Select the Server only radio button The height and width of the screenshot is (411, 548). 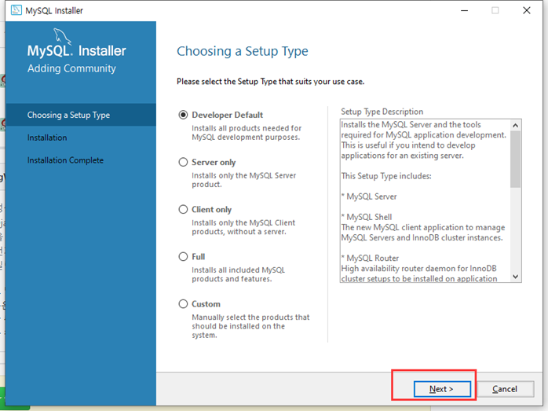click(x=183, y=162)
